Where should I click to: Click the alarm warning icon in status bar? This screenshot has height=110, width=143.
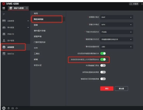tap(4, 108)
